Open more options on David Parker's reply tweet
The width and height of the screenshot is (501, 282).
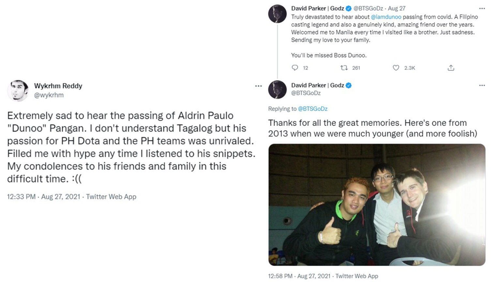pyautogui.click(x=482, y=85)
